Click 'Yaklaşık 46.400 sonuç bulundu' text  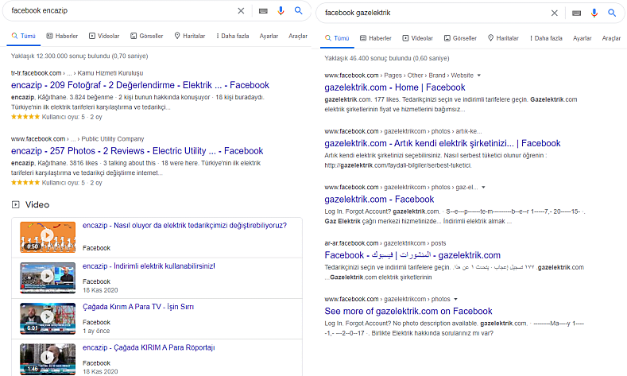point(387,58)
